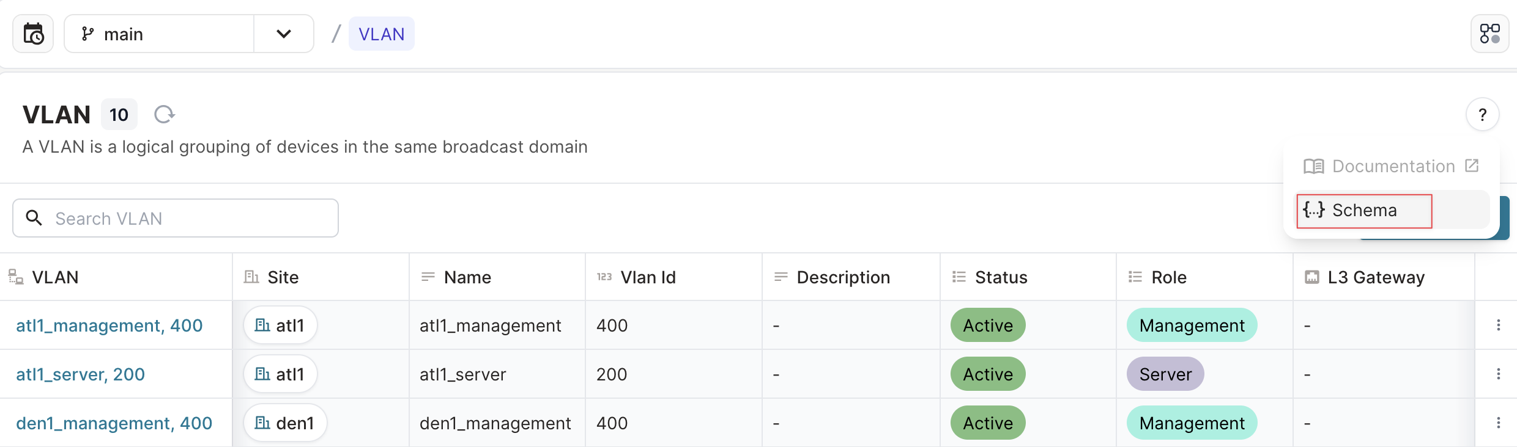Click the Status column header
The width and height of the screenshot is (1517, 447).
pos(1028,277)
